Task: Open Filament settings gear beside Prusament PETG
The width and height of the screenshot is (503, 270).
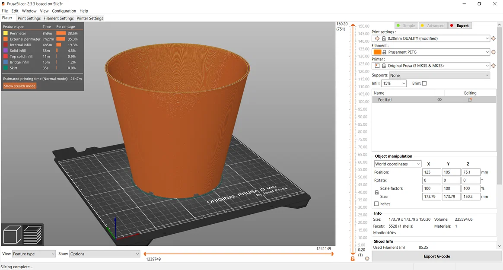Action: point(493,52)
